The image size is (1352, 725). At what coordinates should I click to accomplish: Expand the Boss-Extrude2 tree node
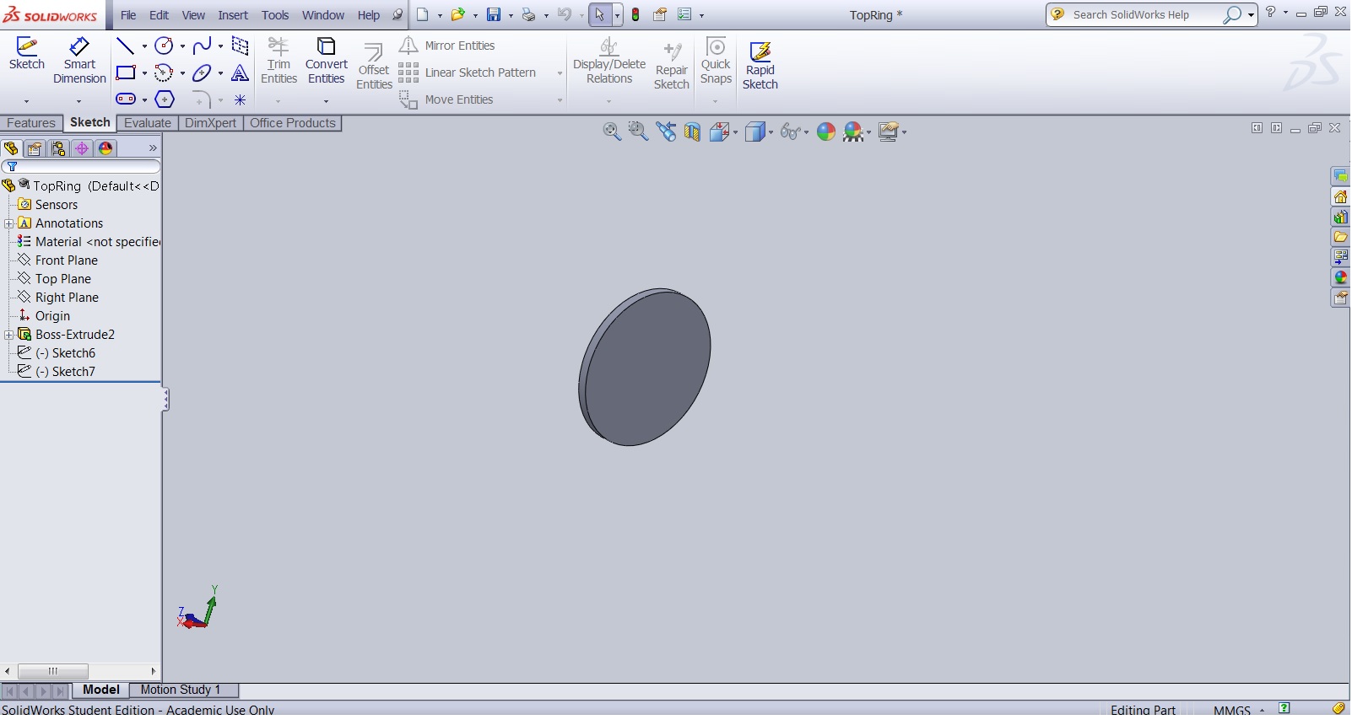pos(9,335)
